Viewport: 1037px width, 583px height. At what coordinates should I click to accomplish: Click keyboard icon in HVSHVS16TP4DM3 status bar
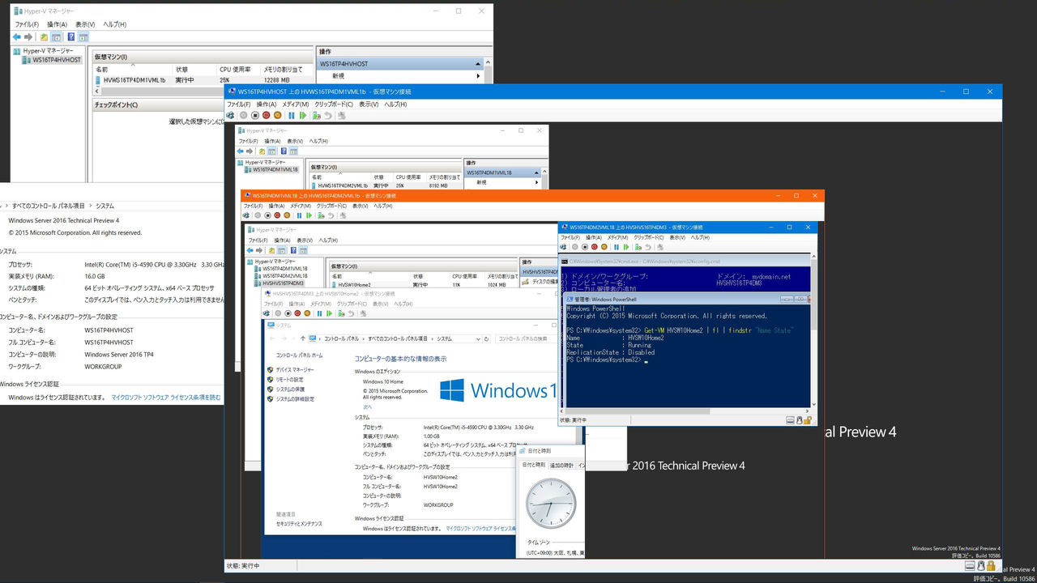[x=790, y=420]
